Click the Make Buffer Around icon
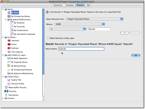145x109 pixels. pos(6,87)
